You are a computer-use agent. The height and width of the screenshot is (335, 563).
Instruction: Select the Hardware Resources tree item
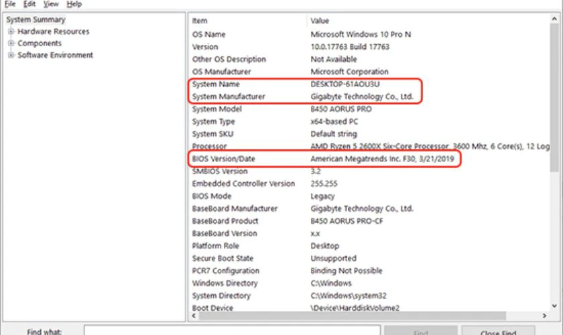[x=54, y=31]
